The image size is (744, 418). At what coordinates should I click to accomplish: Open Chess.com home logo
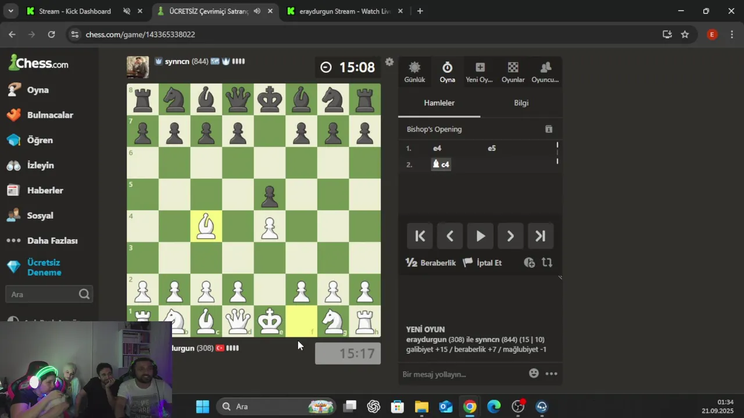point(38,63)
